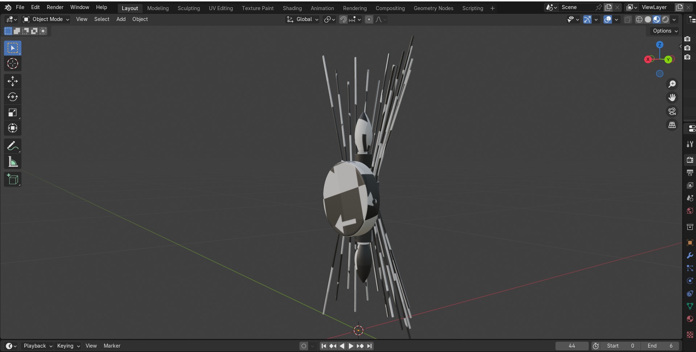Image resolution: width=696 pixels, height=352 pixels.
Task: Open the Particles properties tab
Action: (x=690, y=268)
